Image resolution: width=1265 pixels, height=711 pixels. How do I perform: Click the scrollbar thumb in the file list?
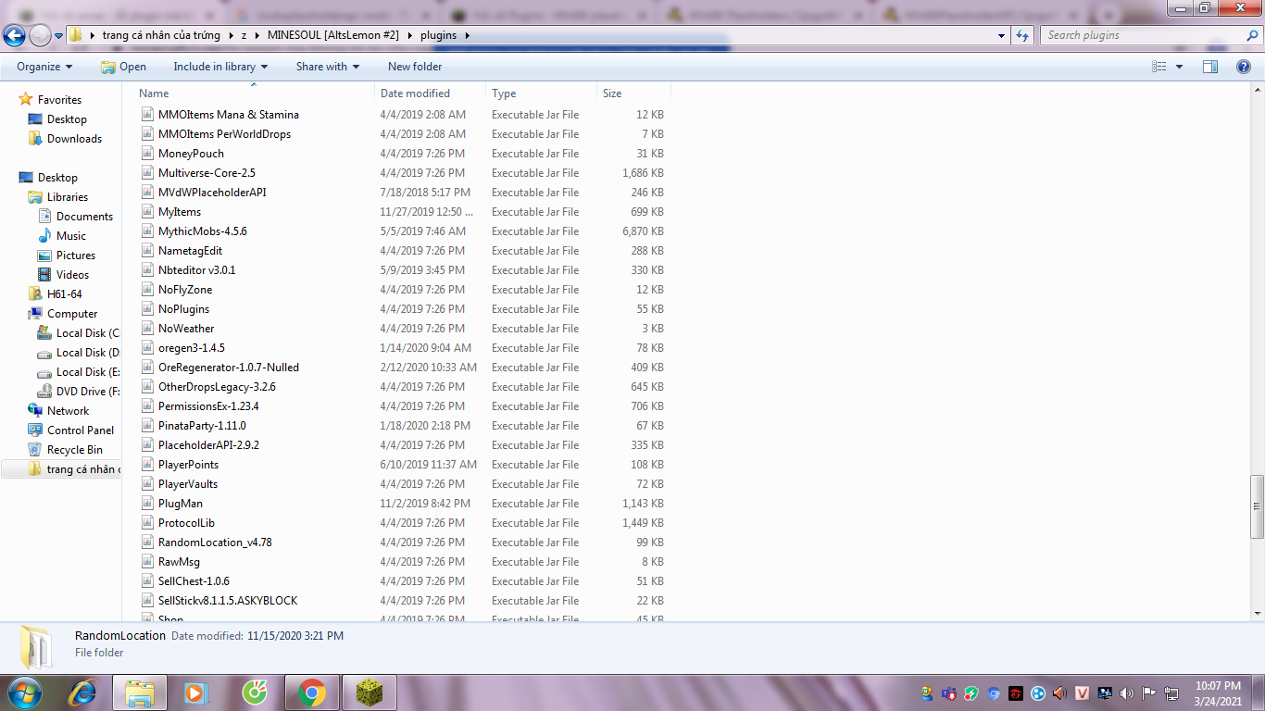coord(1258,506)
